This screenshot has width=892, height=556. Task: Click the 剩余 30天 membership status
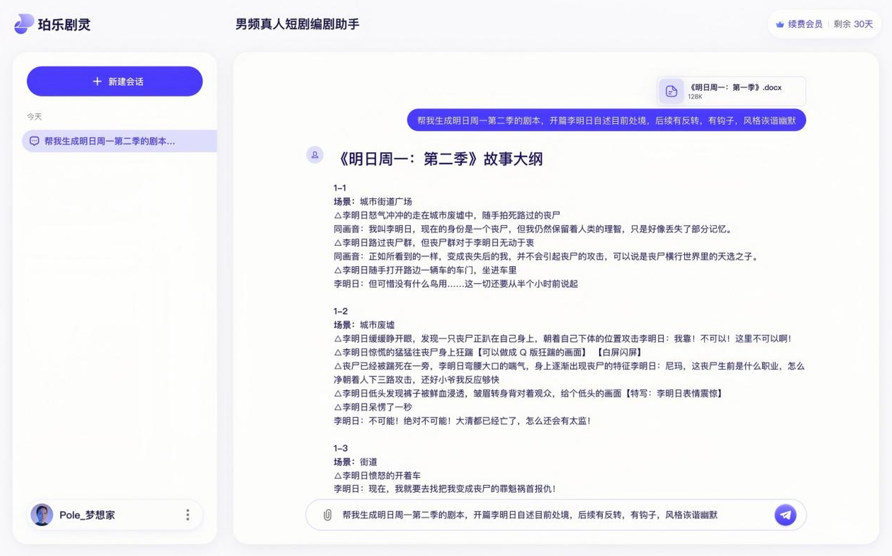853,24
